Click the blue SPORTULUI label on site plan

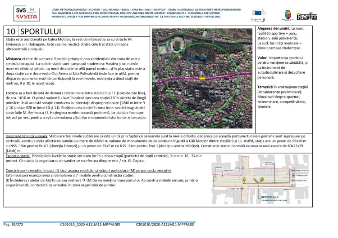[x=270, y=197]
